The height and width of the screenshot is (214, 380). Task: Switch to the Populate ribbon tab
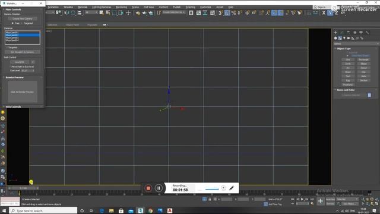click(92, 25)
